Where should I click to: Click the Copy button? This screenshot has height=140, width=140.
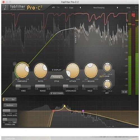click(x=71, y=8)
